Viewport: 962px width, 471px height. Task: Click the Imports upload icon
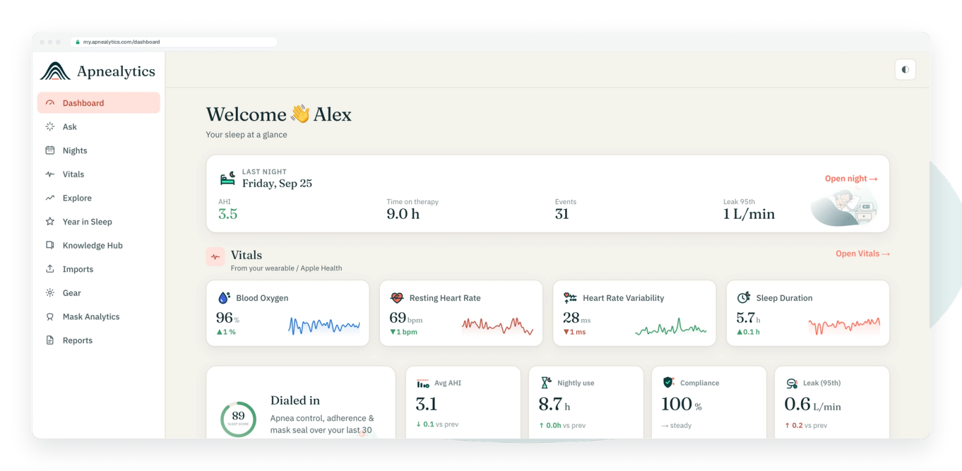pyautogui.click(x=50, y=269)
